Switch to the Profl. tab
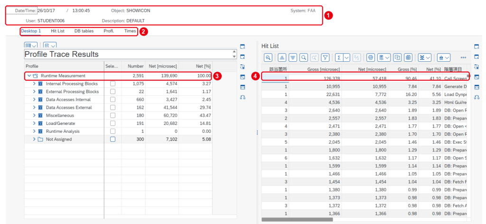The height and width of the screenshot is (224, 486). click(109, 31)
